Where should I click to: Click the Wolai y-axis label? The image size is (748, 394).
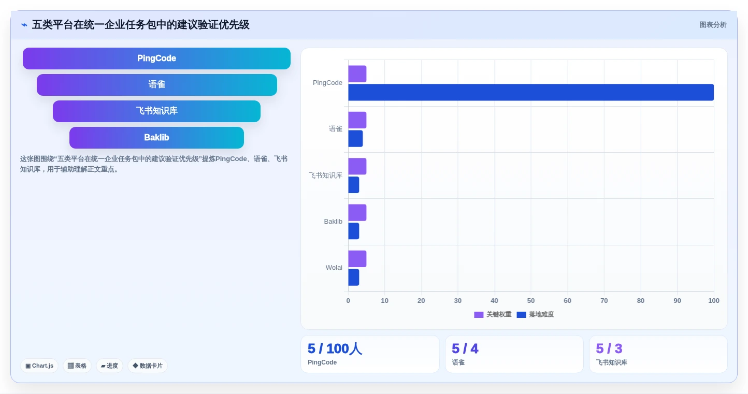click(334, 268)
